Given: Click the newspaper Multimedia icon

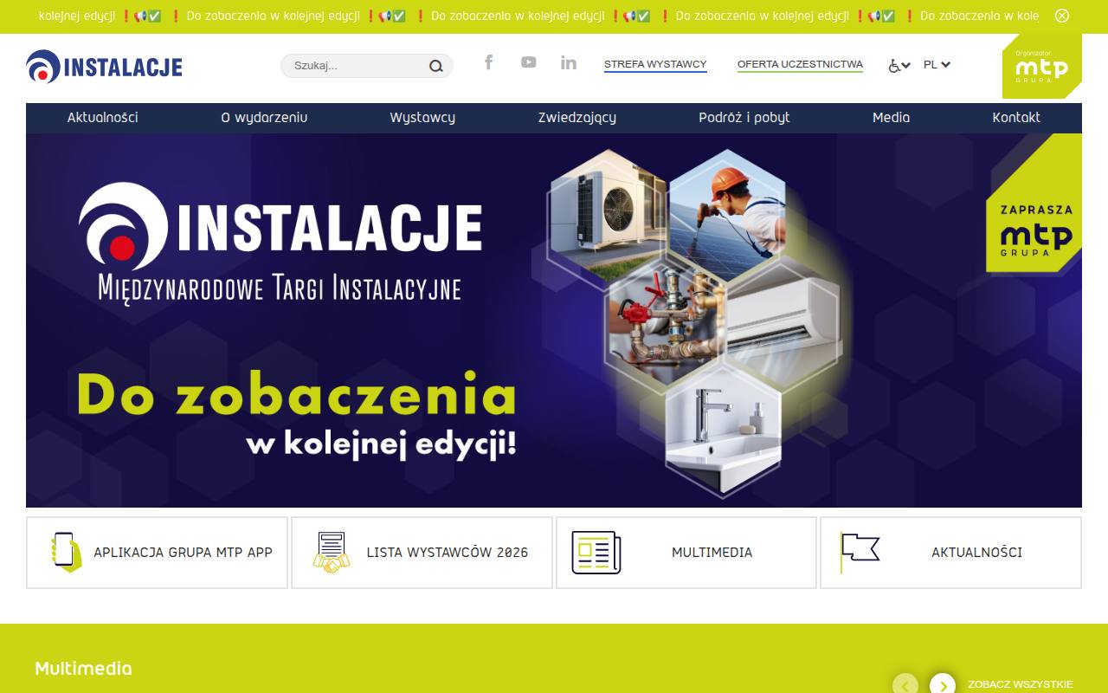Looking at the screenshot, I should coord(596,553).
